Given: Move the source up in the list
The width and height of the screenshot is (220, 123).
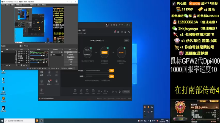Looking at the screenshot, I should coord(24,65).
